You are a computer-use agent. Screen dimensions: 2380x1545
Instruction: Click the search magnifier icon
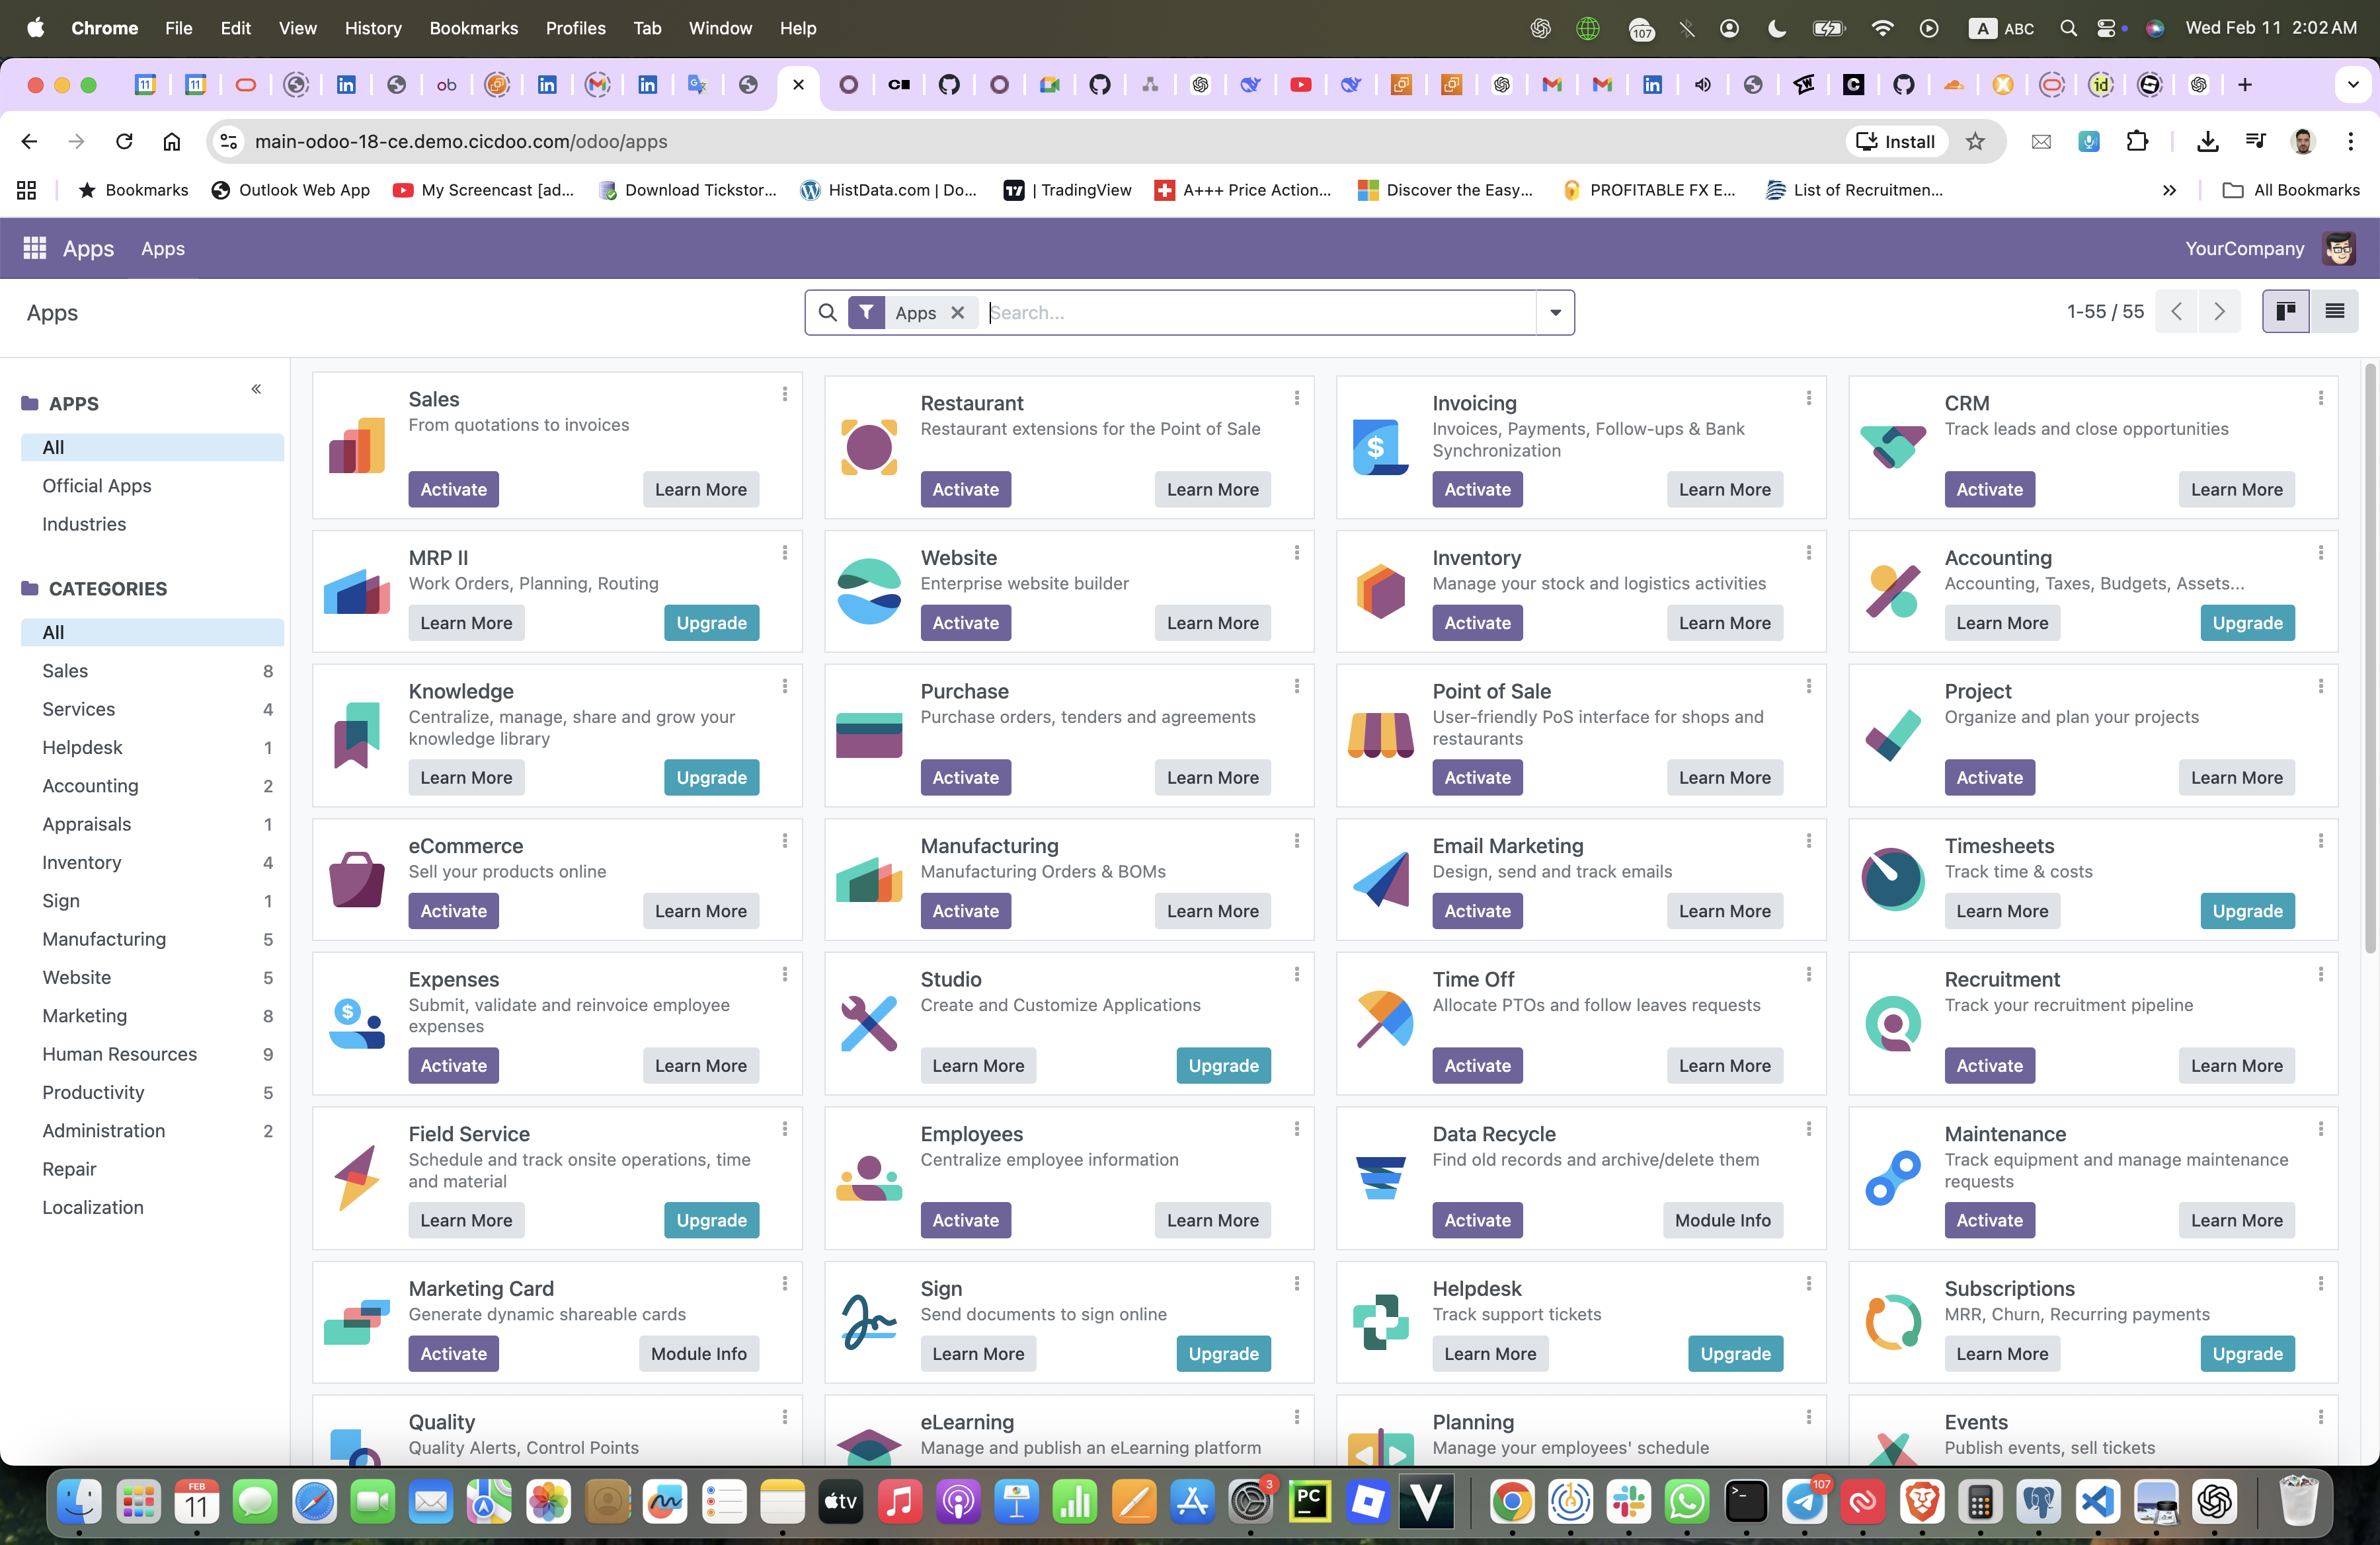(827, 313)
